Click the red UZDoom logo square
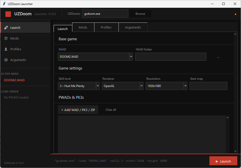The width and height of the screenshot is (241, 168). coord(8,14)
